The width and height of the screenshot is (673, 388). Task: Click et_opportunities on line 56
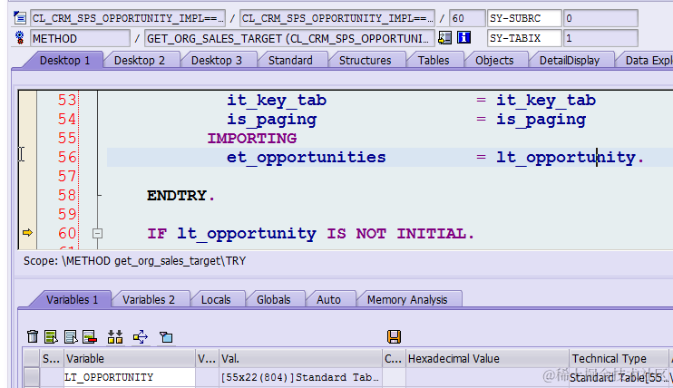point(306,158)
